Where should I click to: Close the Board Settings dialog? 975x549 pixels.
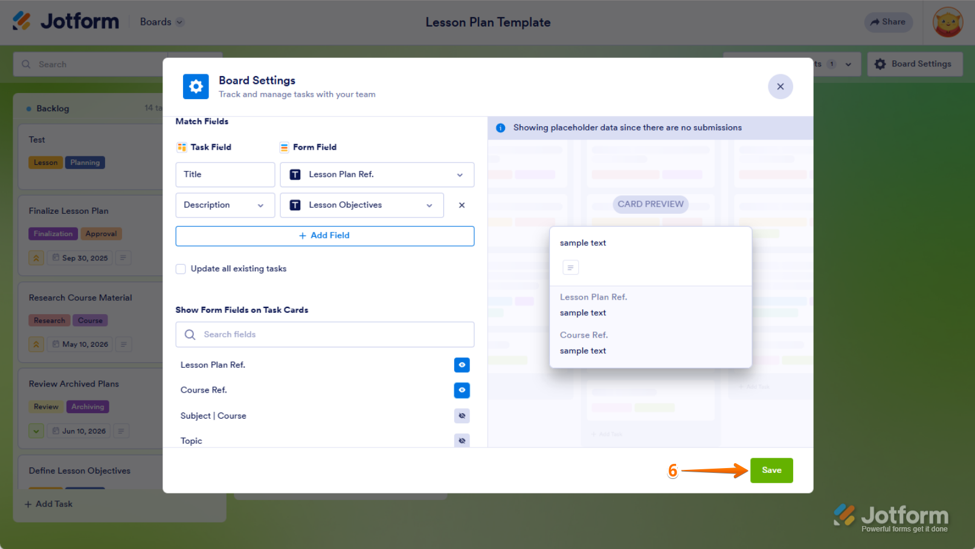pos(780,87)
